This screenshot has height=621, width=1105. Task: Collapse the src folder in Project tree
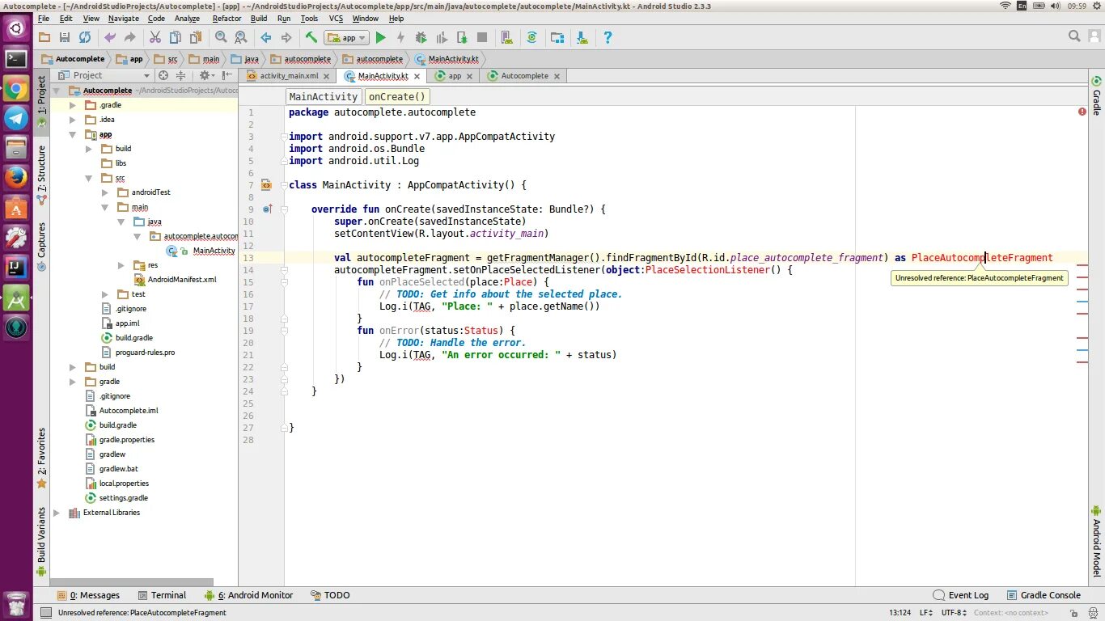pyautogui.click(x=88, y=178)
